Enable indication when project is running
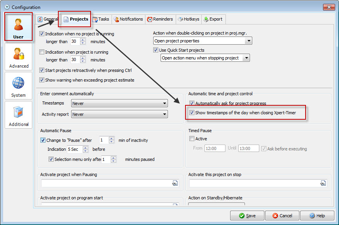Screen dimensions: 339x225 [x=42, y=52]
